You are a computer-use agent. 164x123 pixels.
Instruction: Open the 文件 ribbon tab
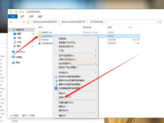(13, 17)
